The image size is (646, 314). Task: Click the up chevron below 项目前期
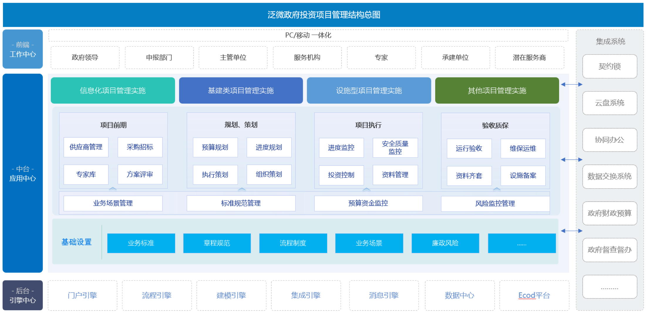click(x=113, y=189)
